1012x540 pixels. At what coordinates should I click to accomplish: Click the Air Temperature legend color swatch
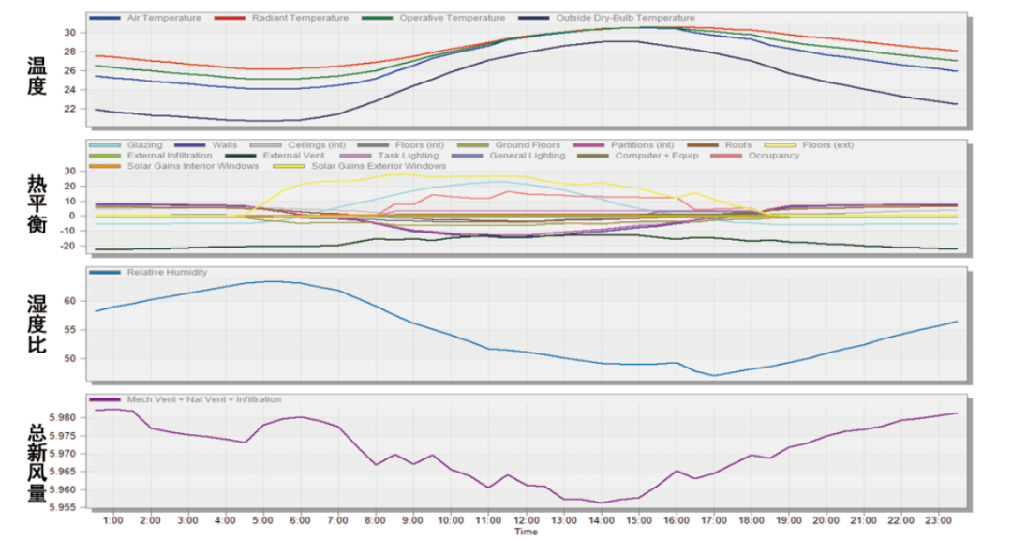[105, 18]
